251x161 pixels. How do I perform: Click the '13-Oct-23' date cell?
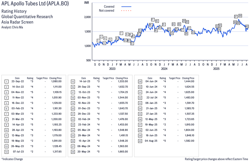84,92
